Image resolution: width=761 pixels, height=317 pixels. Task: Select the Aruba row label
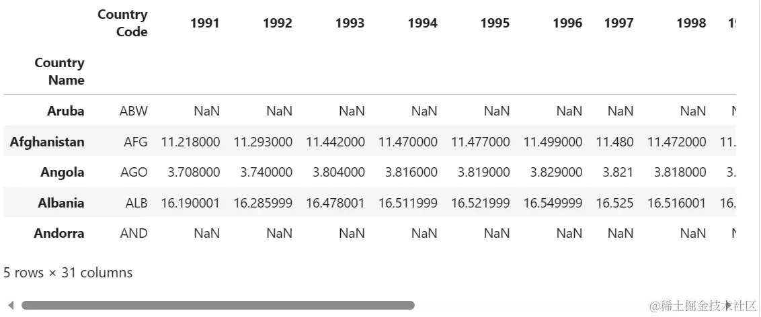[x=66, y=111]
